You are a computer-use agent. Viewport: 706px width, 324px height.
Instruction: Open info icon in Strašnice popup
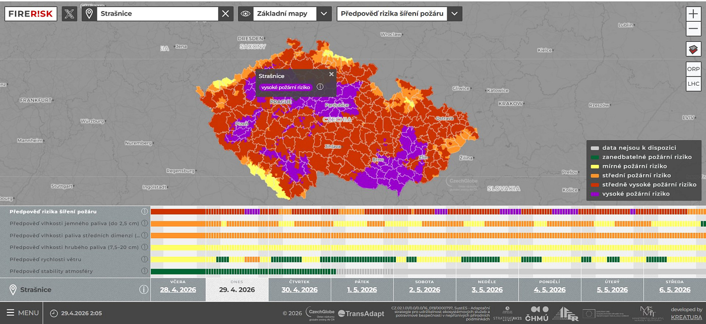pos(320,87)
